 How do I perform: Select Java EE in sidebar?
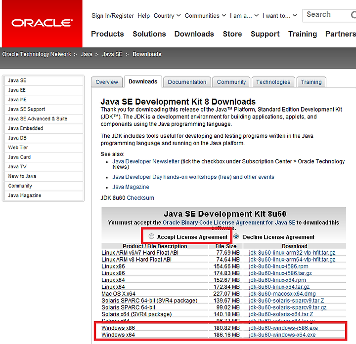[x=44, y=90]
